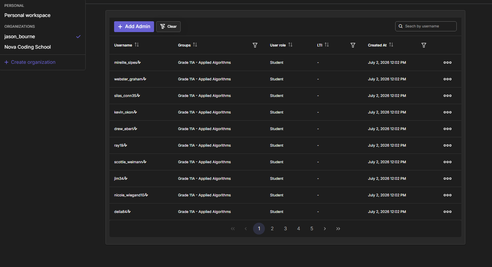Screen dimensions: 492x267
Task: Click Student role in webster_graham row
Action: tap(277, 79)
